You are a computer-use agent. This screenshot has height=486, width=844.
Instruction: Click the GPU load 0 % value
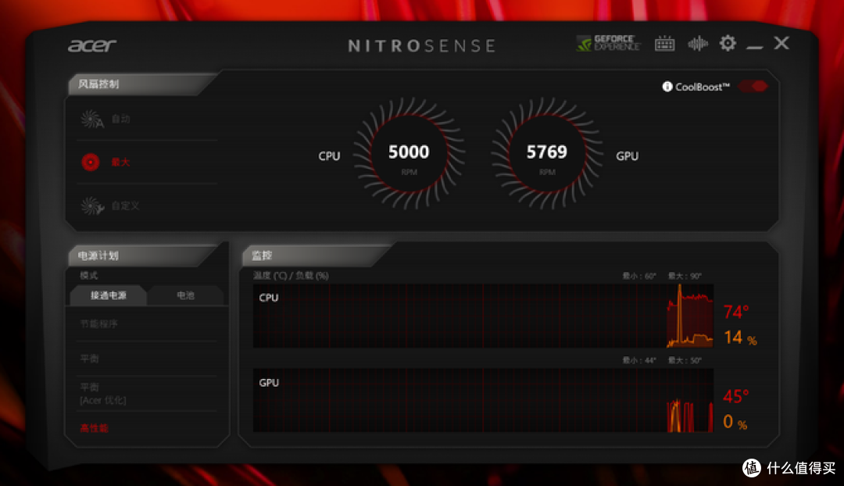pos(735,422)
